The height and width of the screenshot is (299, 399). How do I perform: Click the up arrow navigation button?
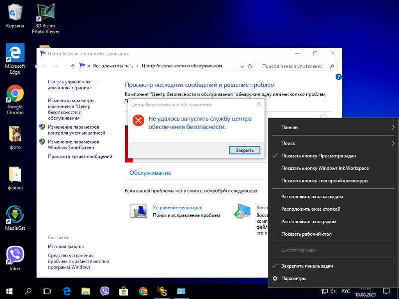click(x=73, y=66)
